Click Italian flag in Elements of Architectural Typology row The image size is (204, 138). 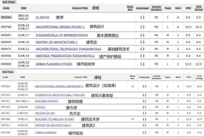pyautogui.click(x=144, y=95)
